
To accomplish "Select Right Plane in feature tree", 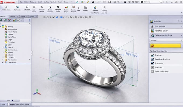I will 12,37.
